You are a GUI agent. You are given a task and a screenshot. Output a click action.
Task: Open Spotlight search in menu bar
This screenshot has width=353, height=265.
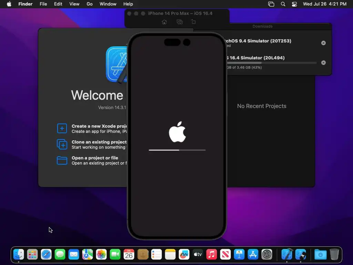[283, 4]
